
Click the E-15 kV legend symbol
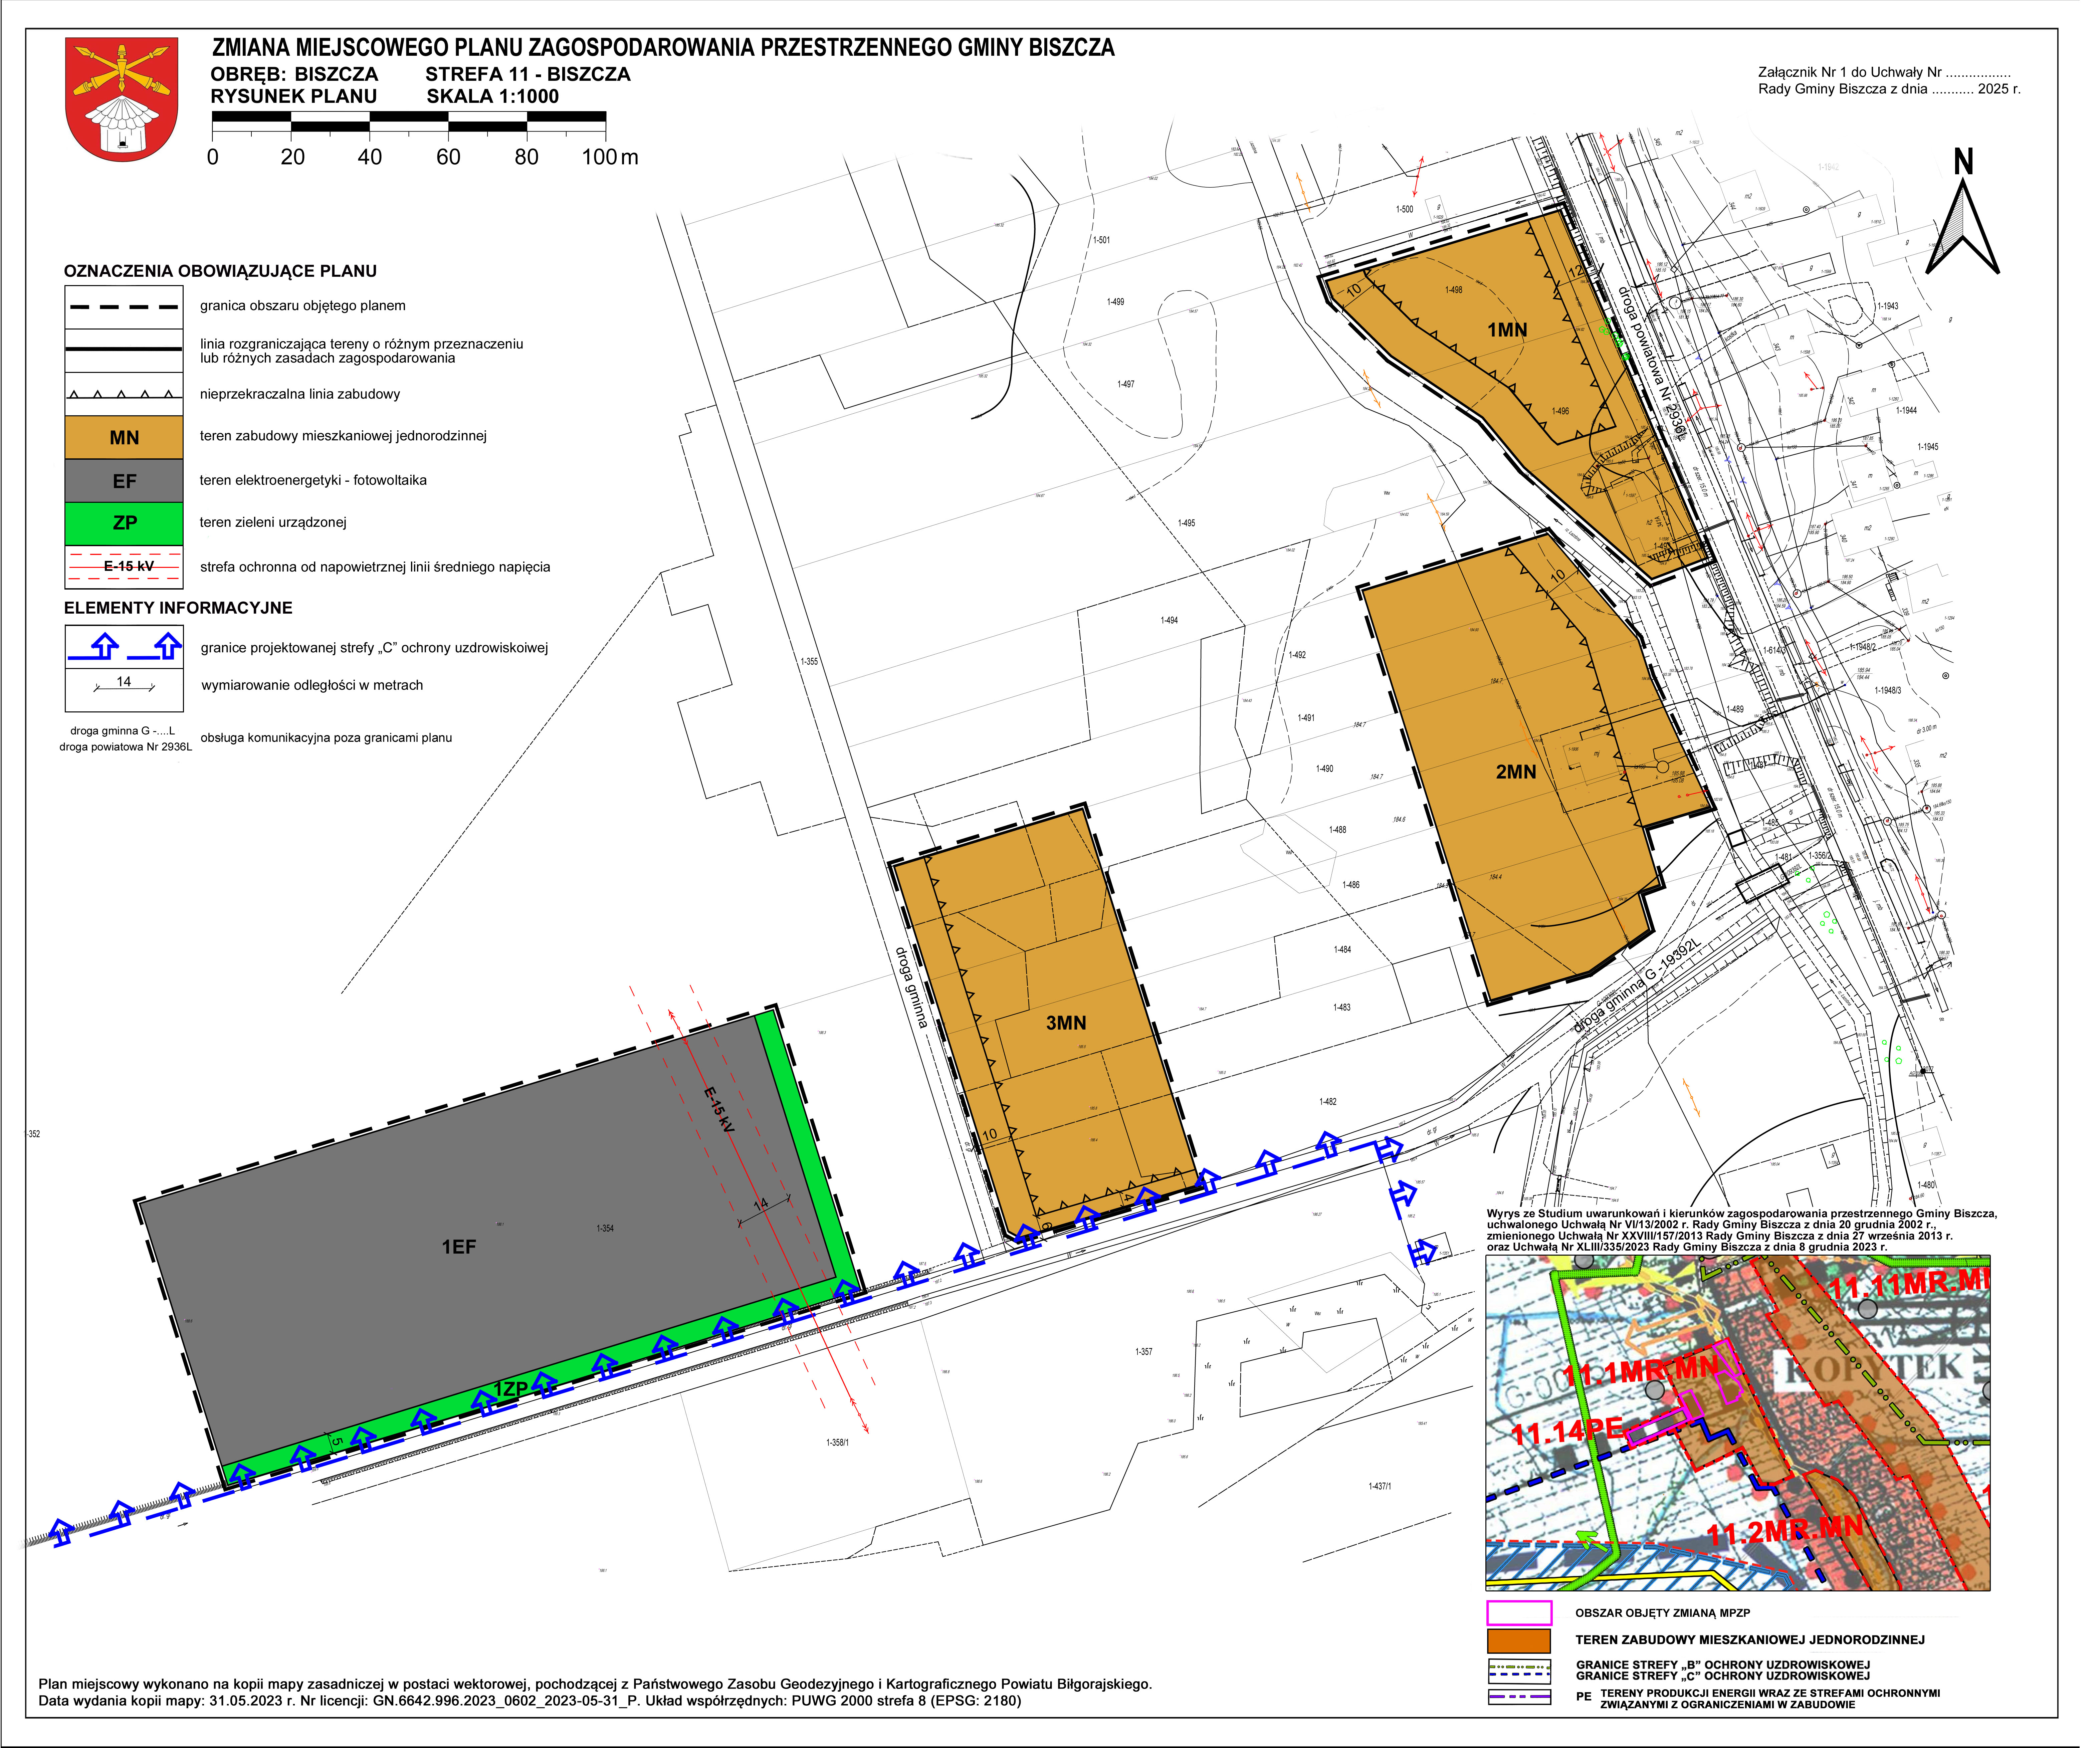pyautogui.click(x=124, y=566)
